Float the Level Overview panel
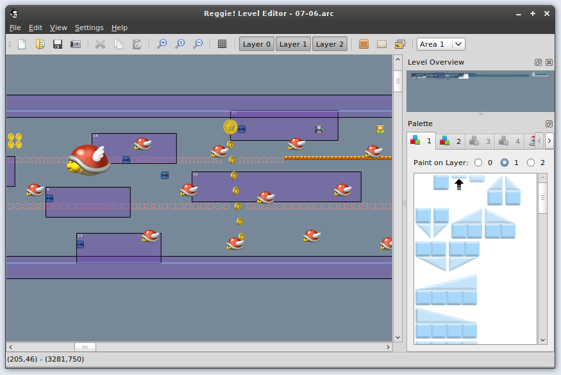Viewport: 561px width, 375px height. click(x=539, y=63)
